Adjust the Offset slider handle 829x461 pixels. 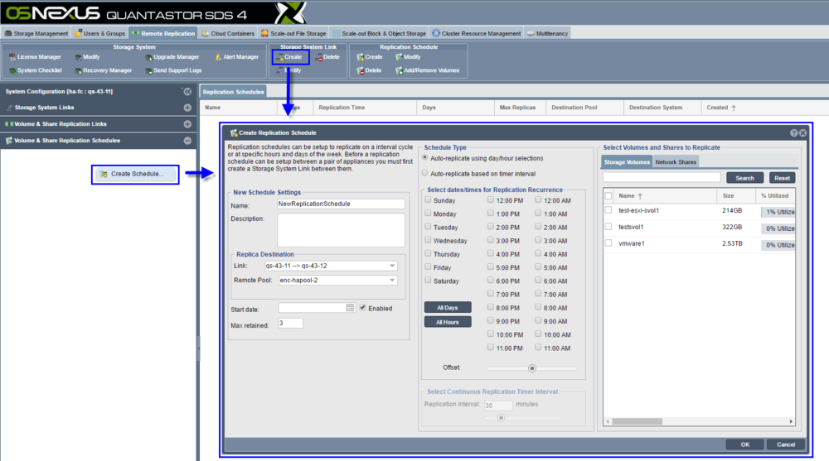coord(532,368)
